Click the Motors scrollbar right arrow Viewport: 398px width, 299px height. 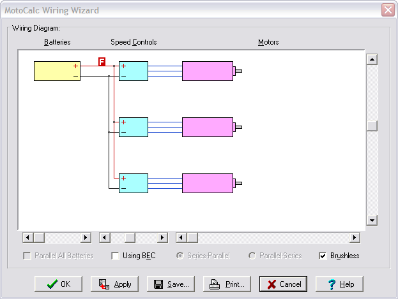[355, 238]
